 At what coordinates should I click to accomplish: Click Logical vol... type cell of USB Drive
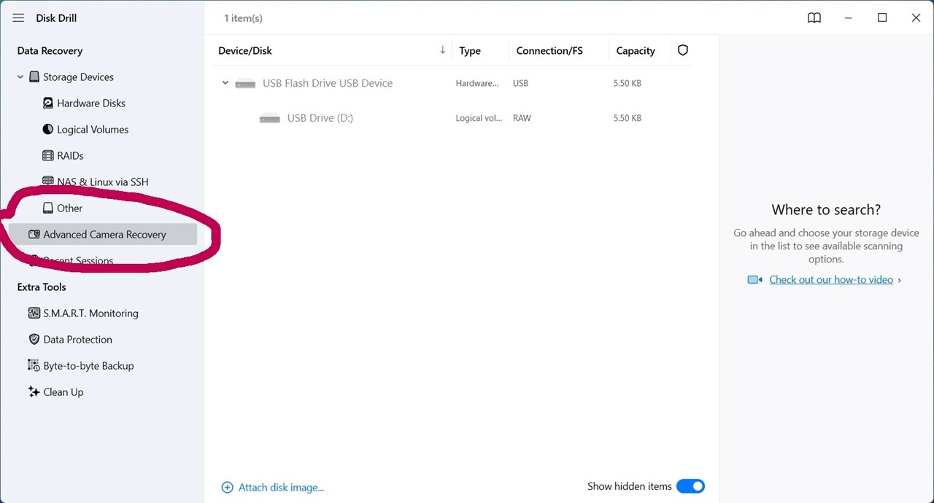(479, 118)
